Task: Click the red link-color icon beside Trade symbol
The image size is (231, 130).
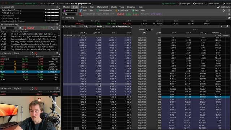Action: (80, 14)
